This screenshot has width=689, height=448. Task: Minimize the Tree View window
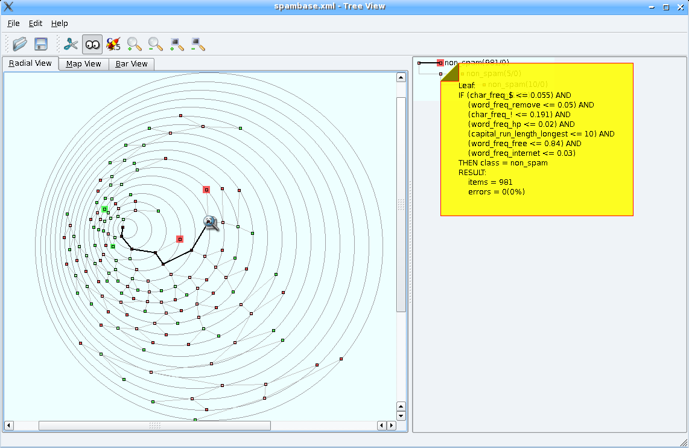[x=652, y=7]
